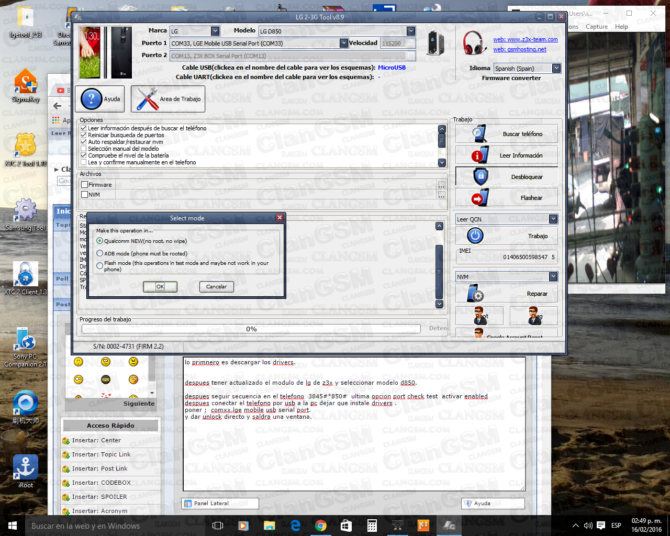This screenshot has height=536, width=670.
Task: Click OK in Select mode dialog
Action: point(160,286)
